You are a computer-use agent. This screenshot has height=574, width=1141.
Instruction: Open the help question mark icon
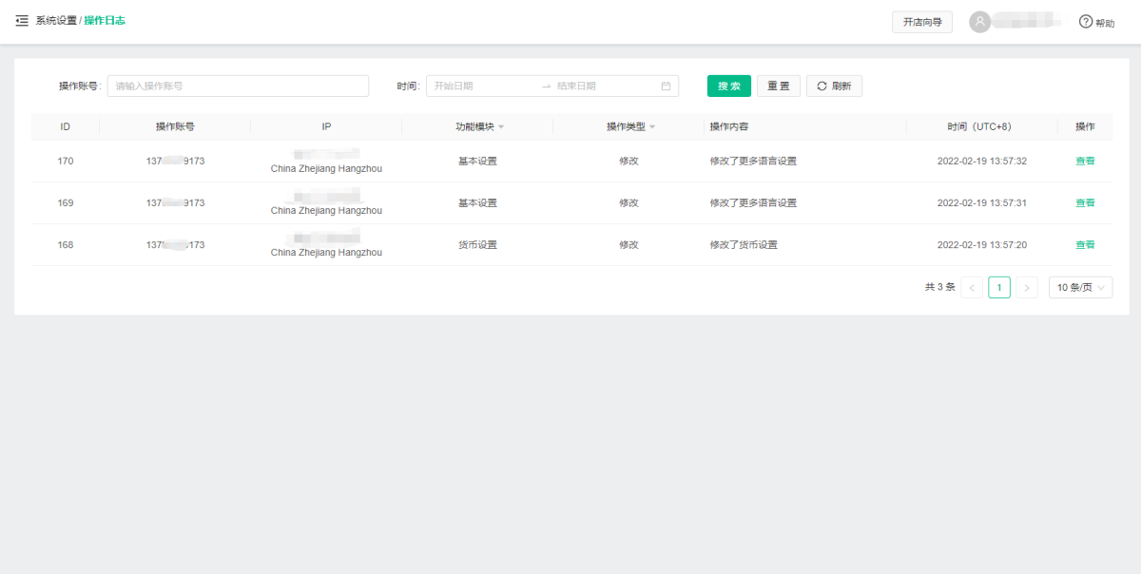1085,22
